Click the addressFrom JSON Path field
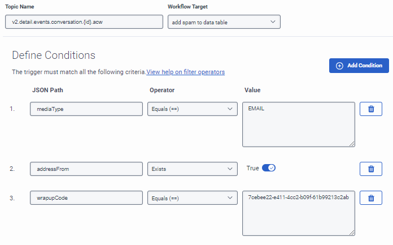 pos(87,169)
